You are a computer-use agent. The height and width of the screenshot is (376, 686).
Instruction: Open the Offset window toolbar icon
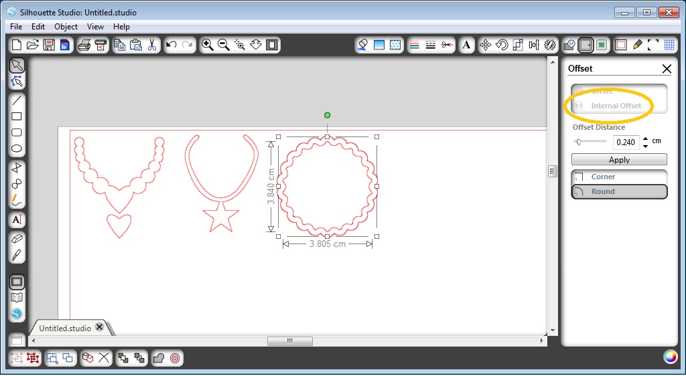click(586, 45)
